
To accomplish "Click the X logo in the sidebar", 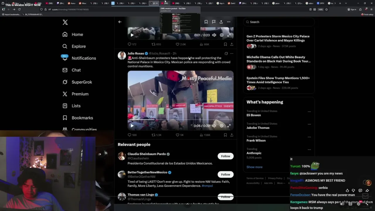I will click(65, 22).
